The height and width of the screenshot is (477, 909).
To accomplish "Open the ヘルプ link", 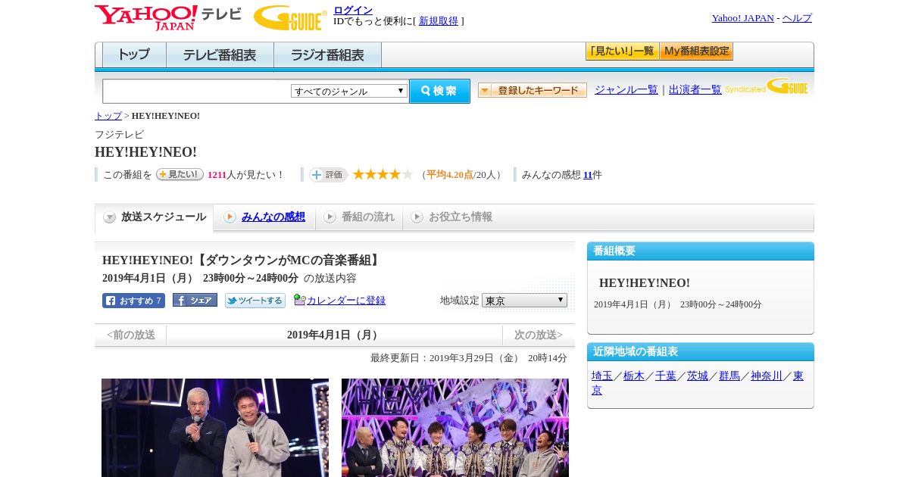I will 797,17.
